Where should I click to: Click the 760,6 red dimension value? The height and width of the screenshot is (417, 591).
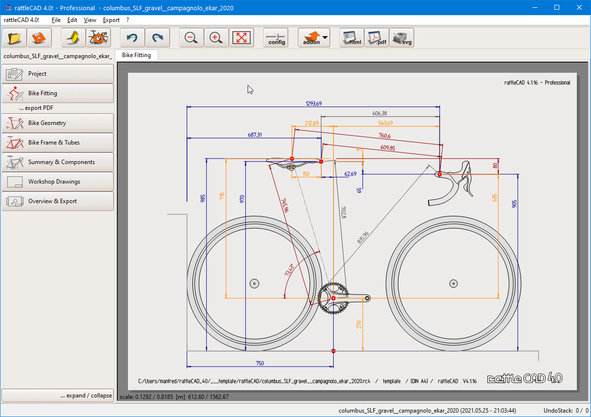click(384, 136)
